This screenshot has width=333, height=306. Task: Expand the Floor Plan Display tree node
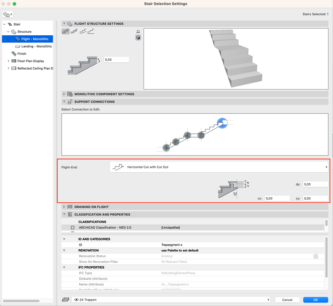coord(8,61)
